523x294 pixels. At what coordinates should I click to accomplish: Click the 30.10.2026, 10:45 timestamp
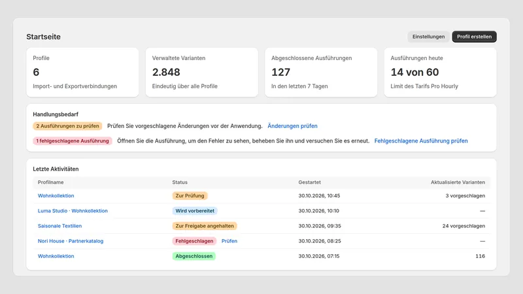click(x=319, y=195)
